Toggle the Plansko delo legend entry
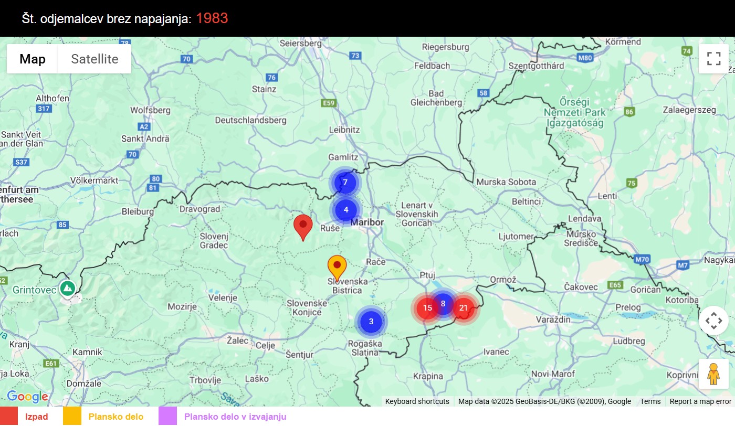The image size is (735, 426). (117, 416)
